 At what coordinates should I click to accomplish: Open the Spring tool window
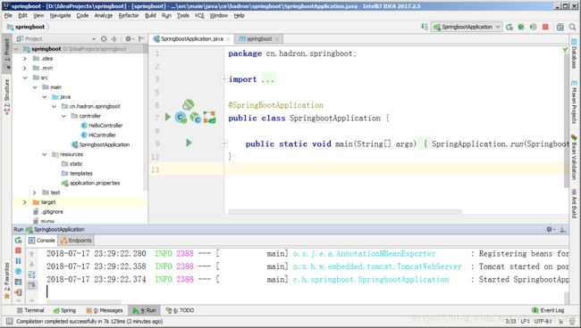(64, 310)
